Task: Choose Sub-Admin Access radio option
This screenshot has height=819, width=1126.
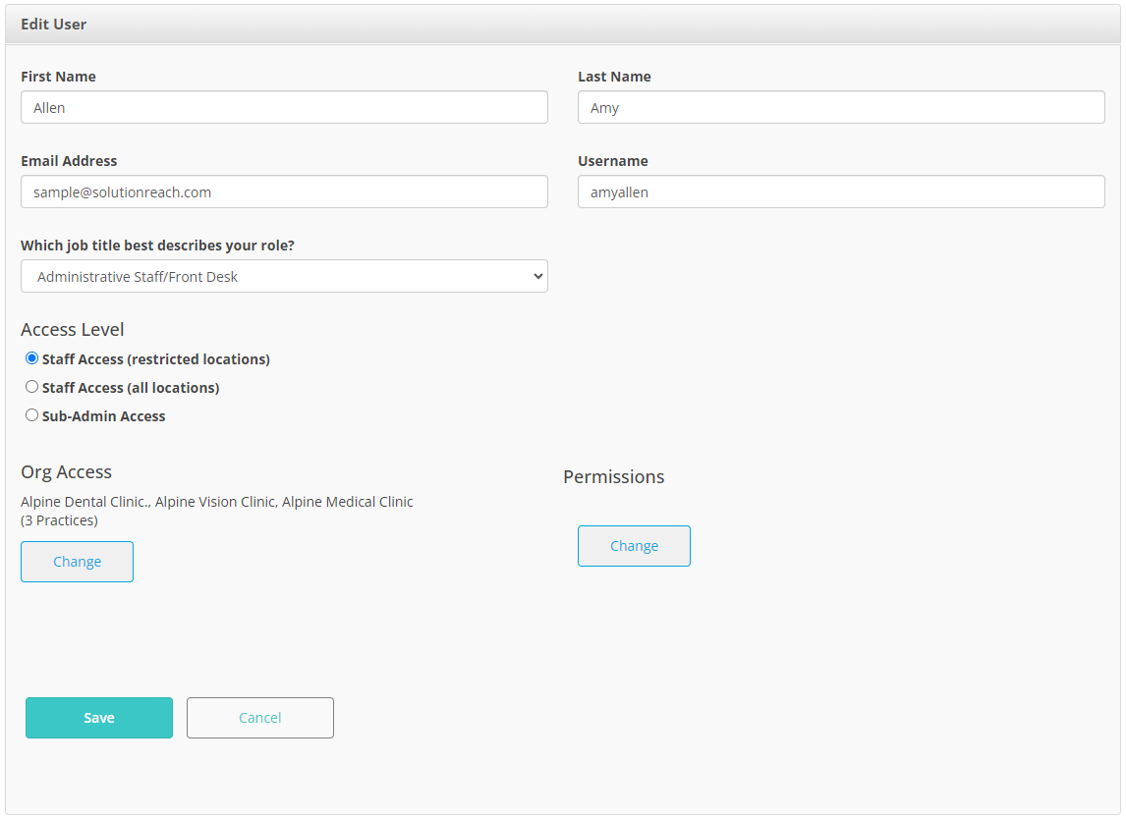Action: click(31, 415)
